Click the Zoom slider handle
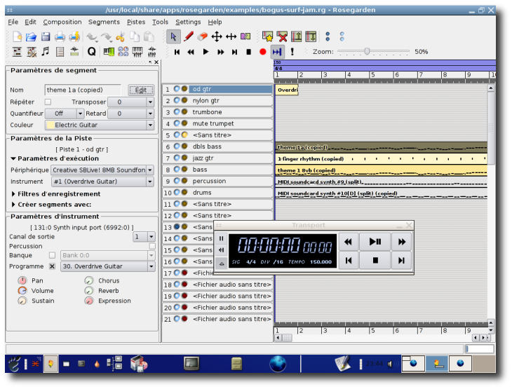Screen dimensions: 512x389 coord(367,51)
